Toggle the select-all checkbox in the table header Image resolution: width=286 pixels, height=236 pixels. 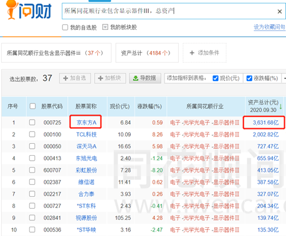[32, 106]
